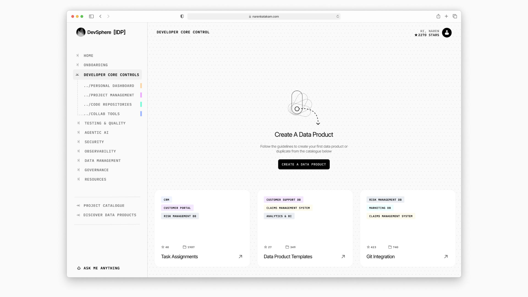Open Discover Data Products

tap(110, 215)
